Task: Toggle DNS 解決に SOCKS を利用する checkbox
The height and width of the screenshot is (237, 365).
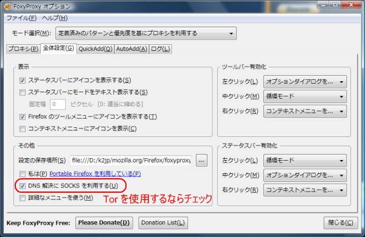Action: click(x=23, y=185)
